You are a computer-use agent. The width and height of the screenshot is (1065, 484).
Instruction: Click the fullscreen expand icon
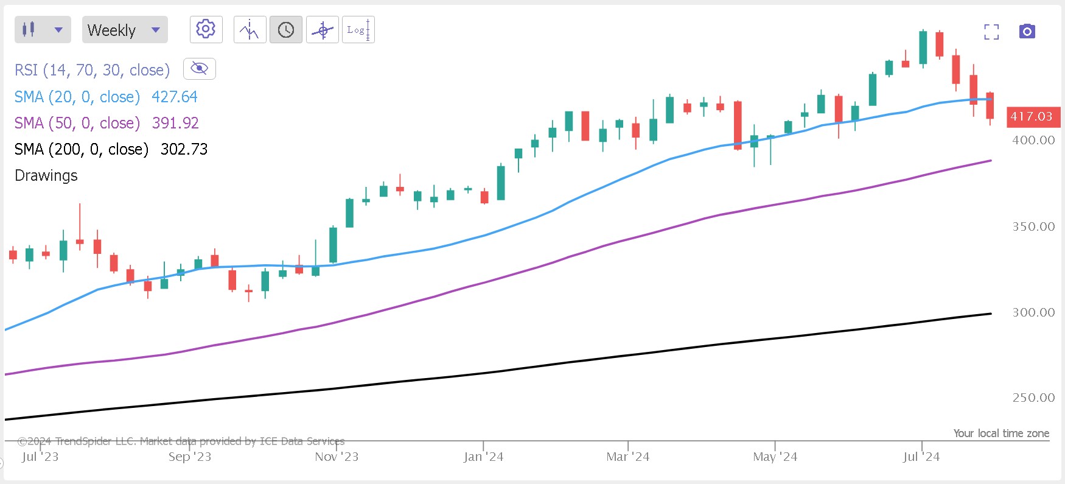click(x=991, y=32)
